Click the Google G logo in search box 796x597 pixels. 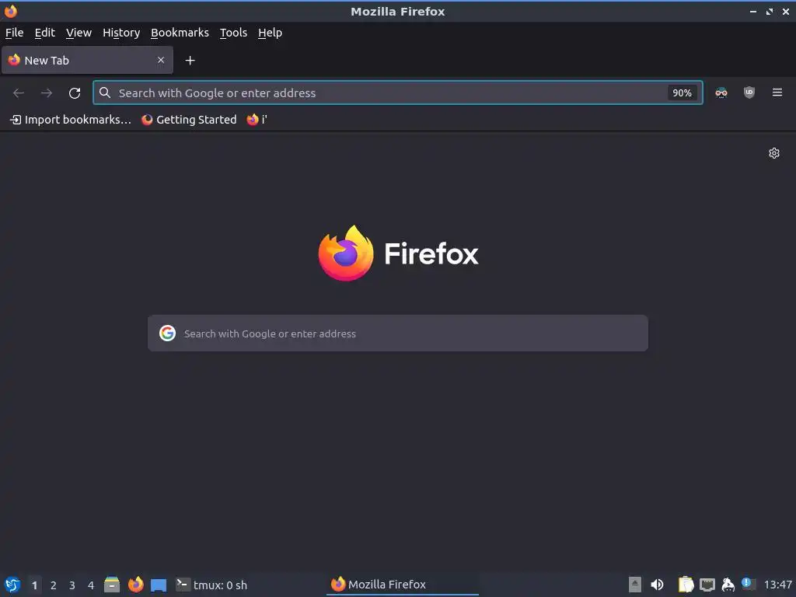click(x=168, y=333)
